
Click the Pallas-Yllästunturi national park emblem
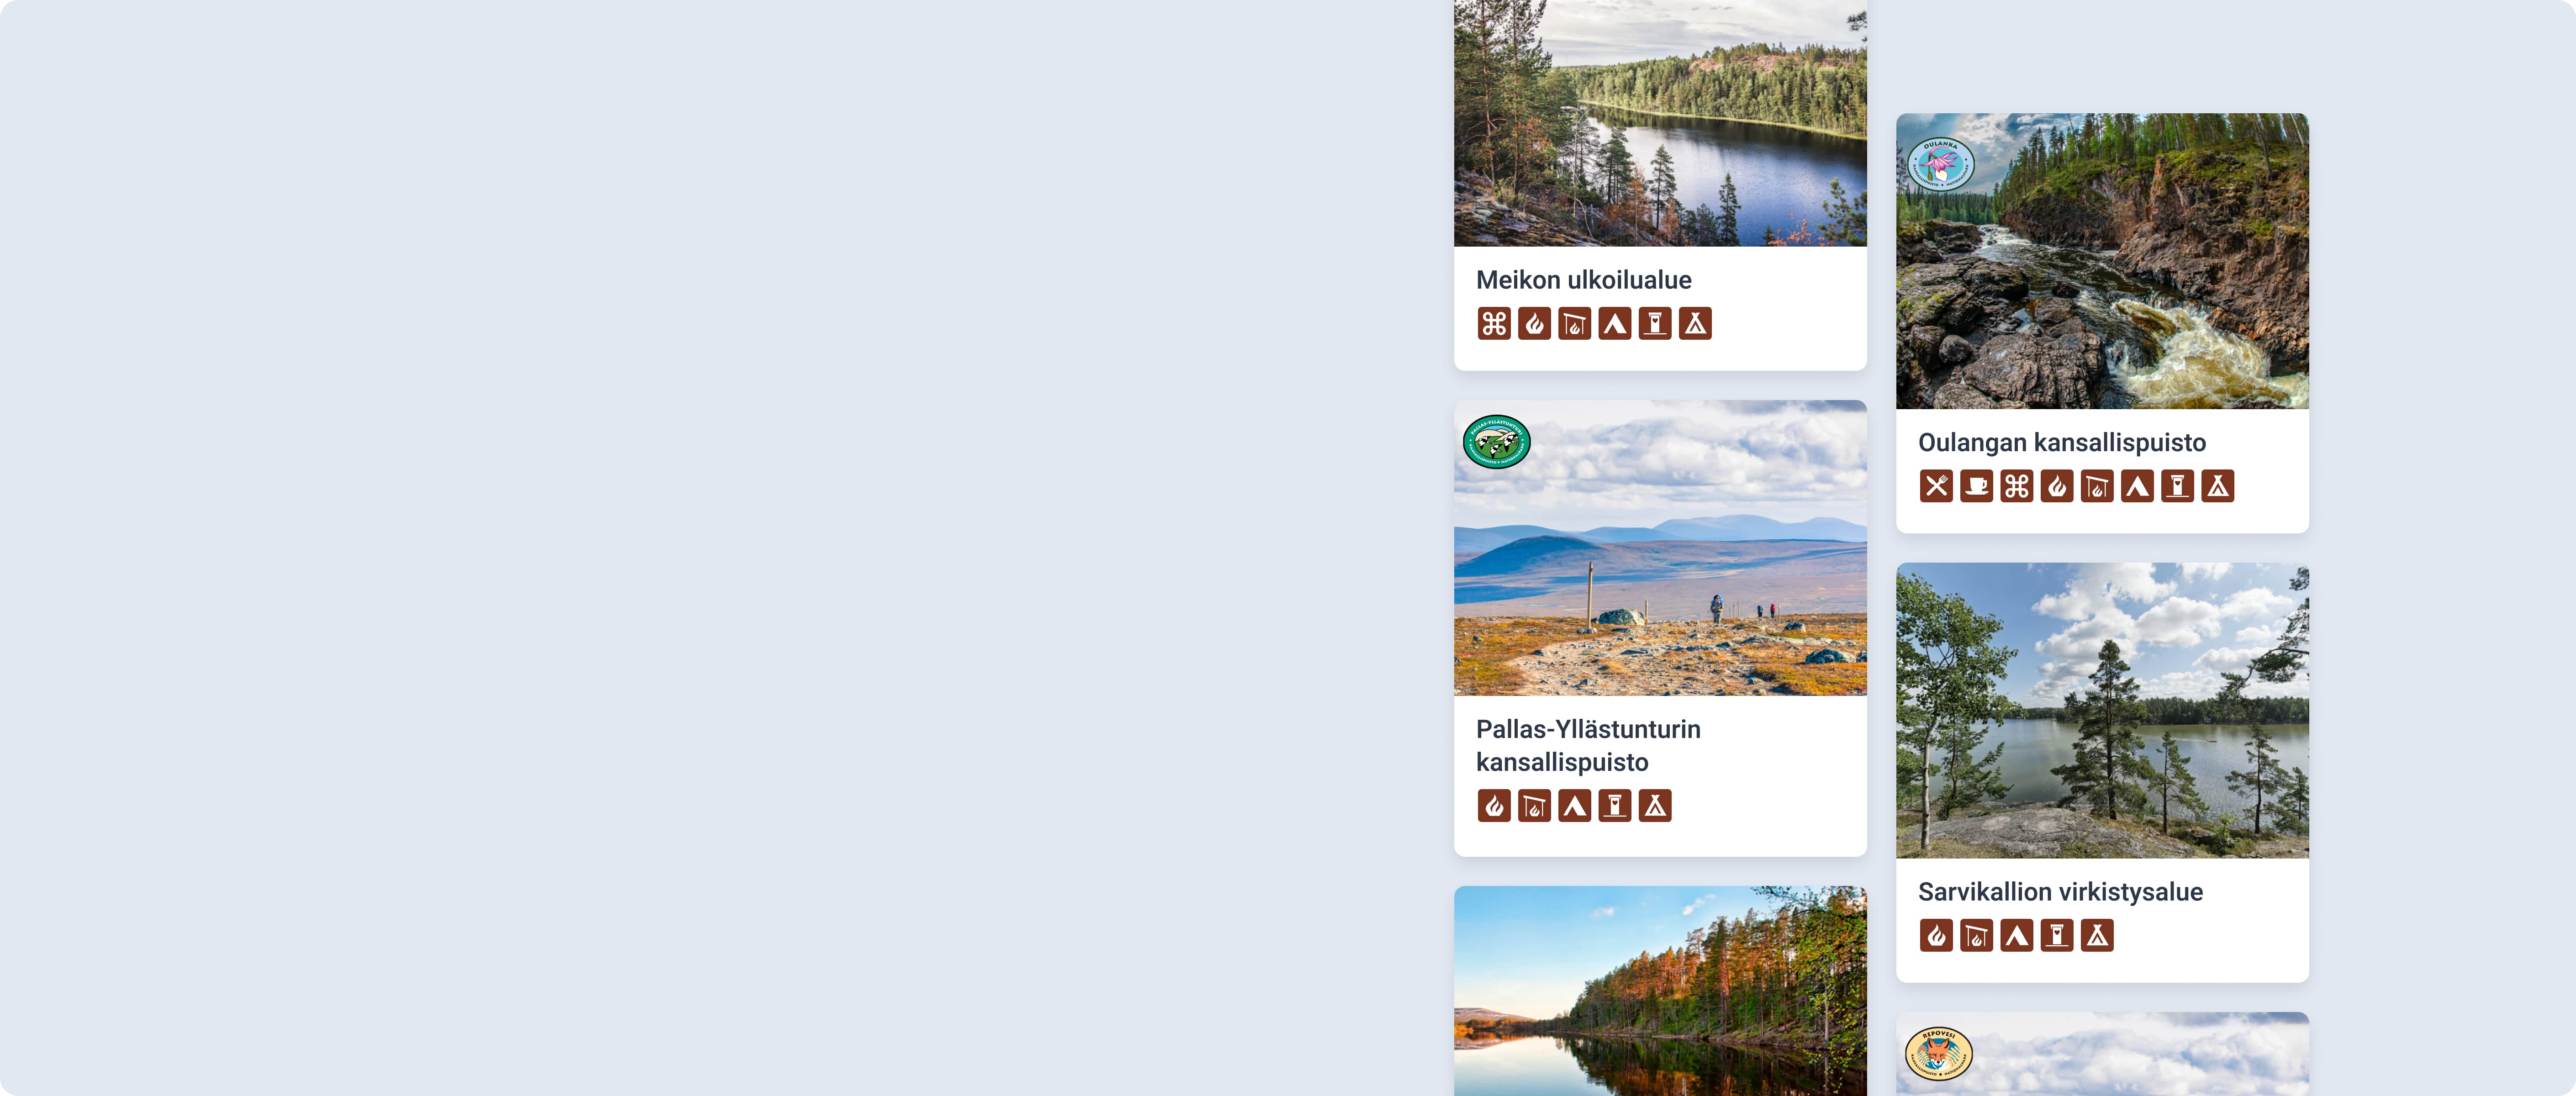click(1496, 442)
